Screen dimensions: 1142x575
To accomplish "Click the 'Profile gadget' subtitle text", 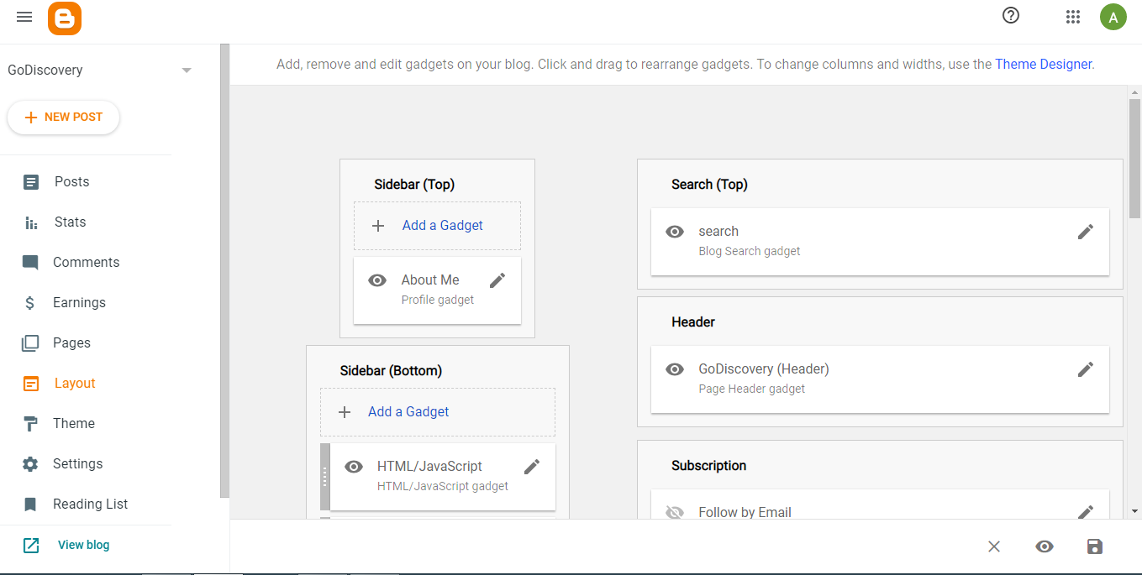I will (x=438, y=301).
